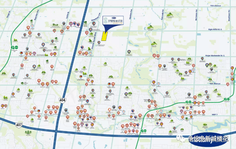The width and height of the screenshot is (236, 149).
Task: Click golf icon just above Elgin Mills road
Action: (150, 27)
